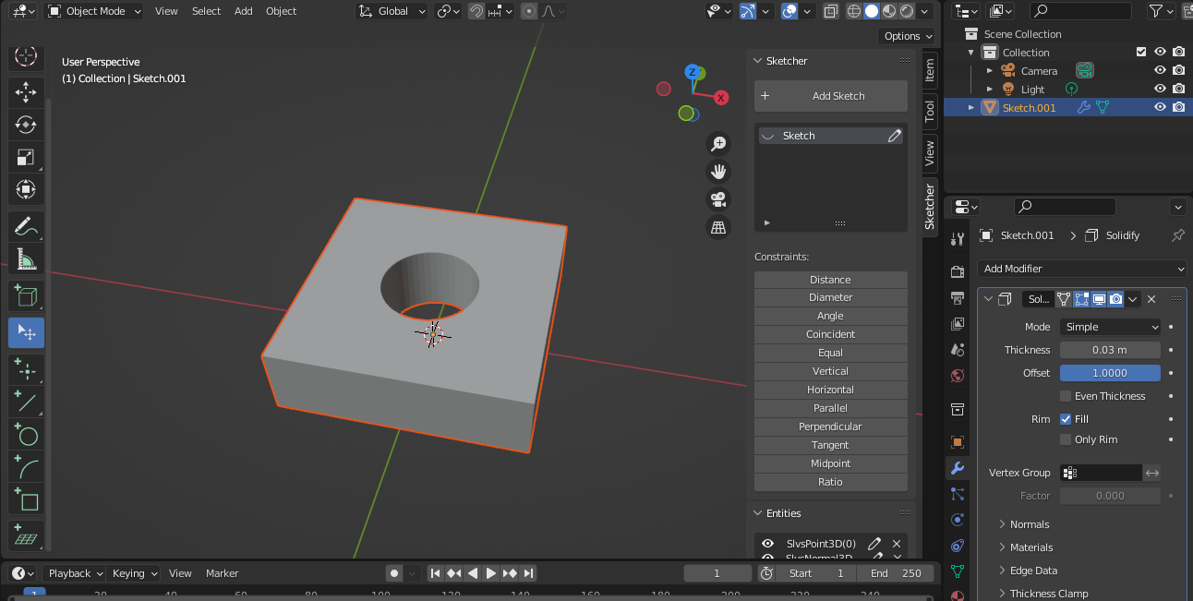Open the Add menu in viewport header

pos(243,11)
